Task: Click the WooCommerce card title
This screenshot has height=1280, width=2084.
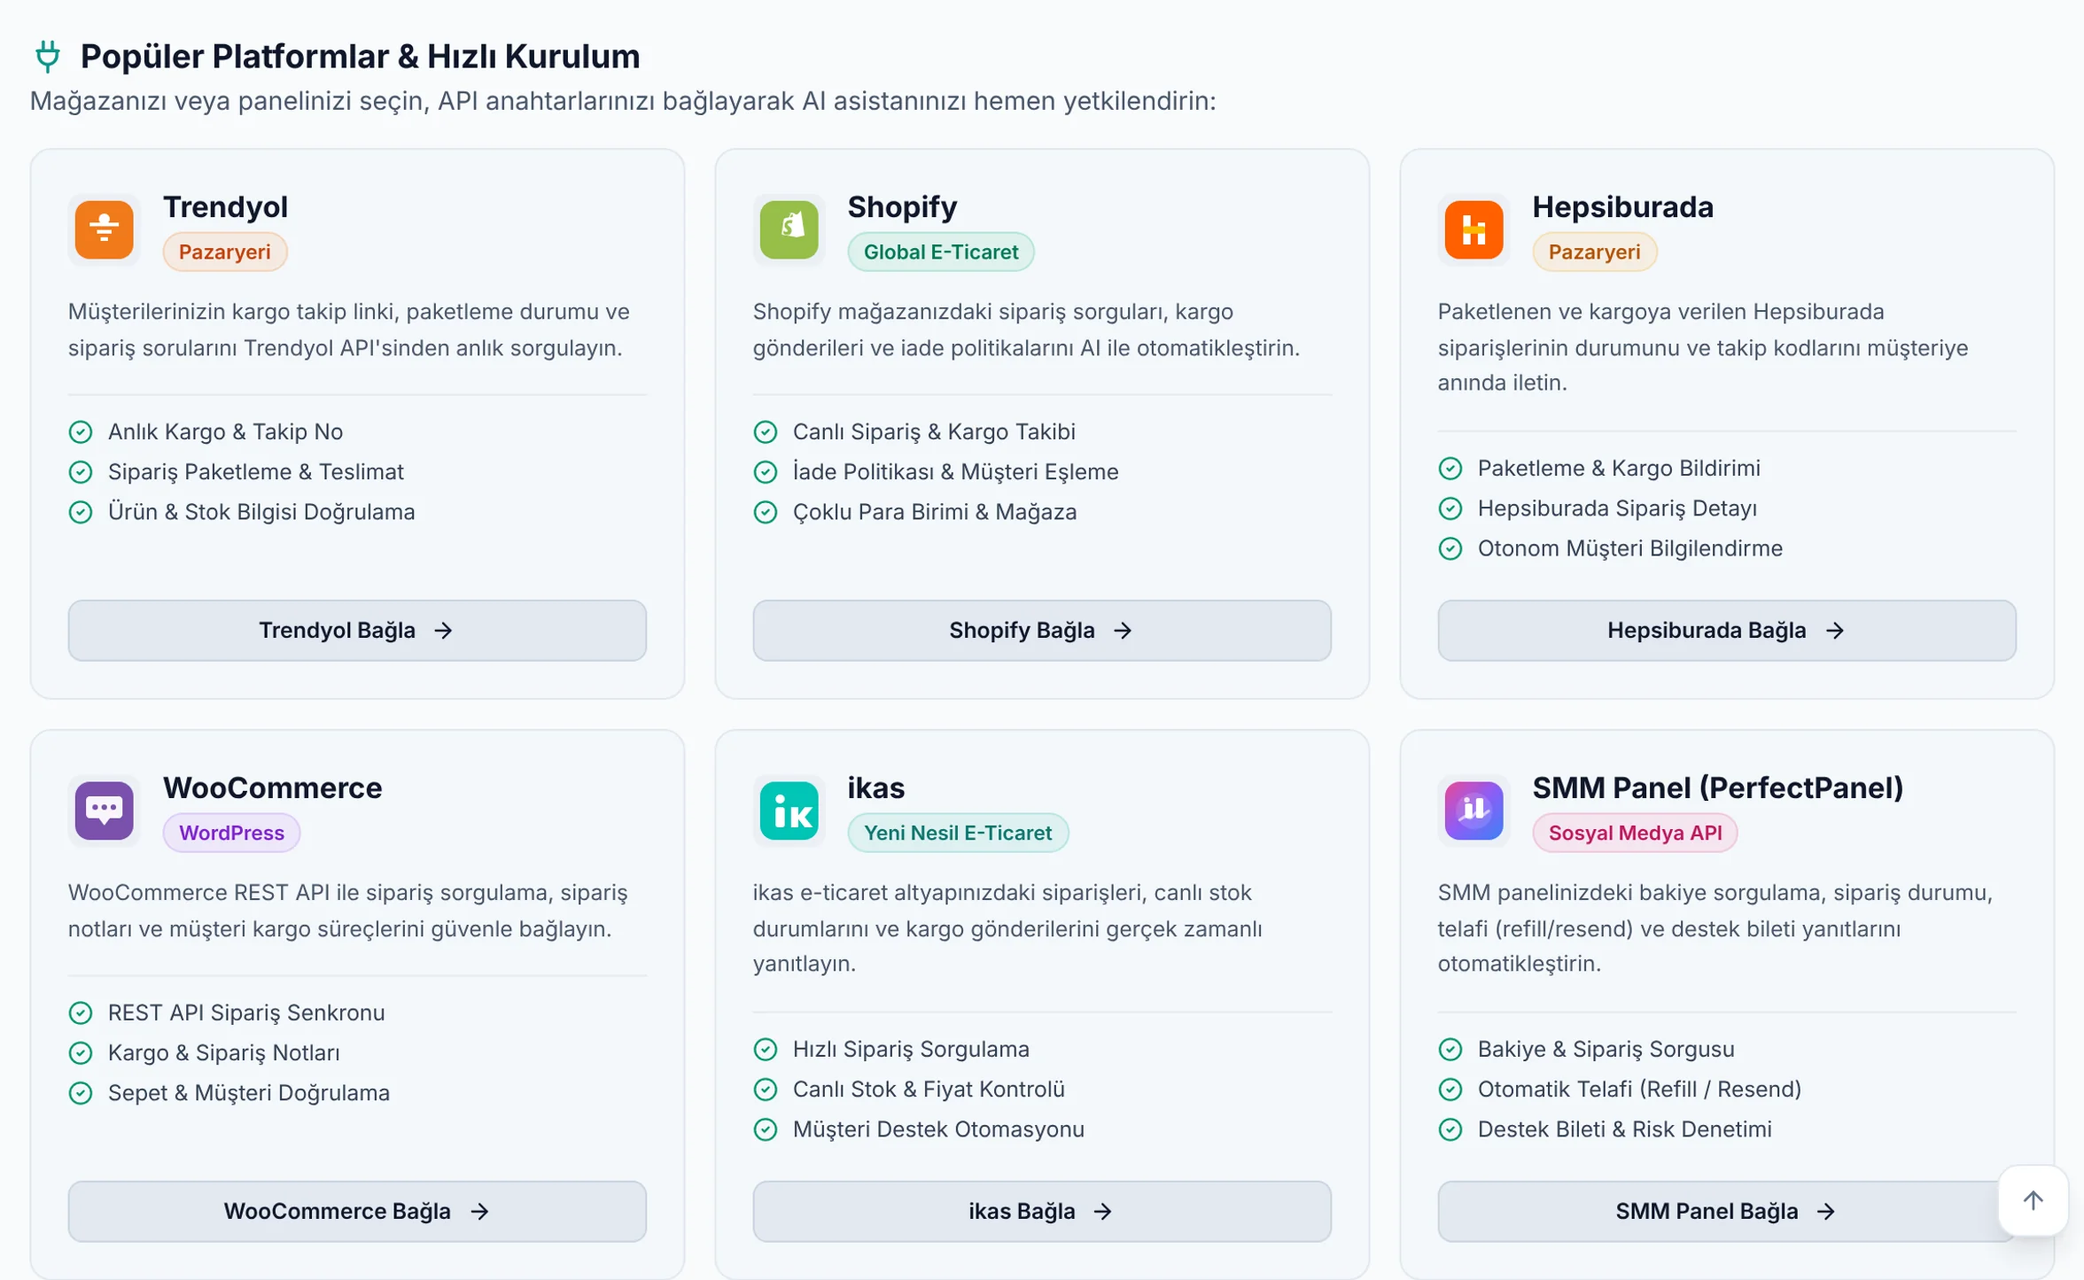Action: click(272, 787)
